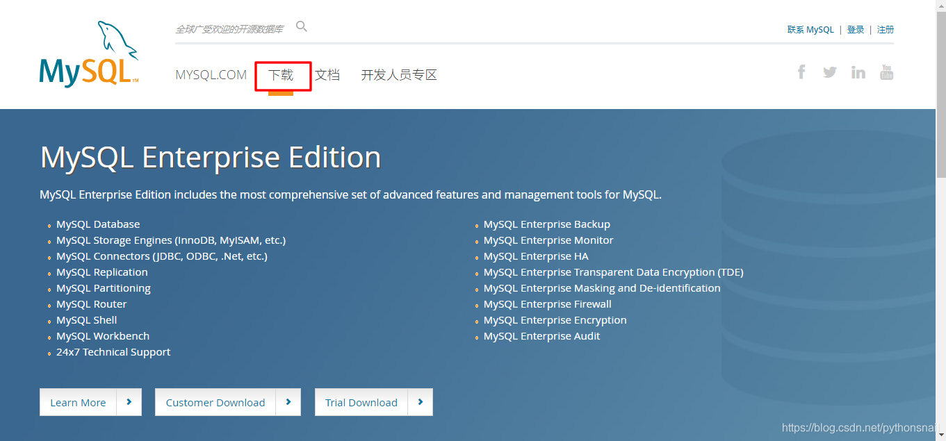Click the MySQL Workbench list item
The height and width of the screenshot is (441, 946).
coord(103,336)
